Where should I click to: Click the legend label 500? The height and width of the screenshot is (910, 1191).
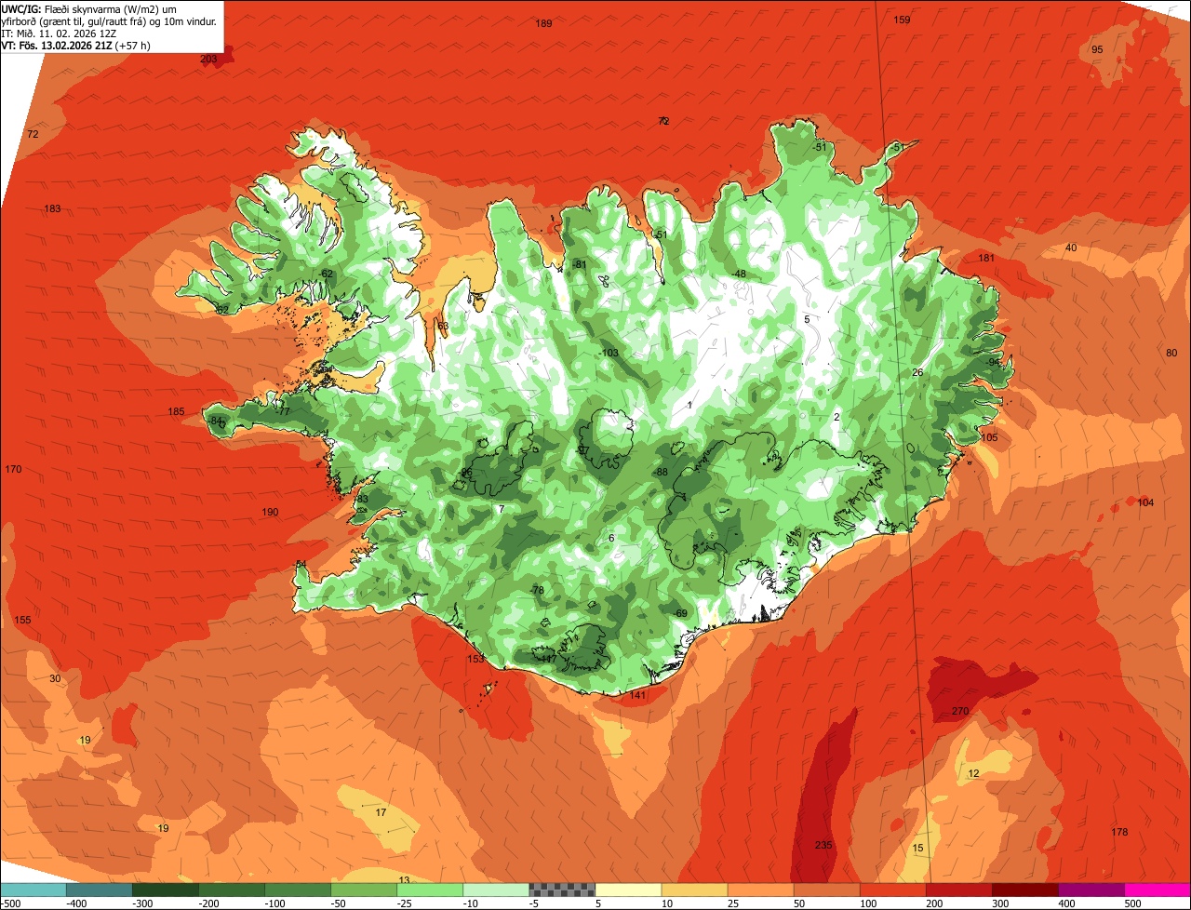1133,903
